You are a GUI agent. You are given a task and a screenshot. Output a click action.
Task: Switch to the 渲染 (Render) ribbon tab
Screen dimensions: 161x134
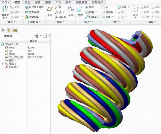48,2
